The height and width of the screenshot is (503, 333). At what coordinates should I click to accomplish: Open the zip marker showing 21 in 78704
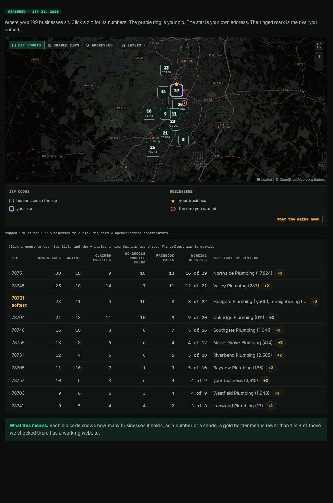165,135
